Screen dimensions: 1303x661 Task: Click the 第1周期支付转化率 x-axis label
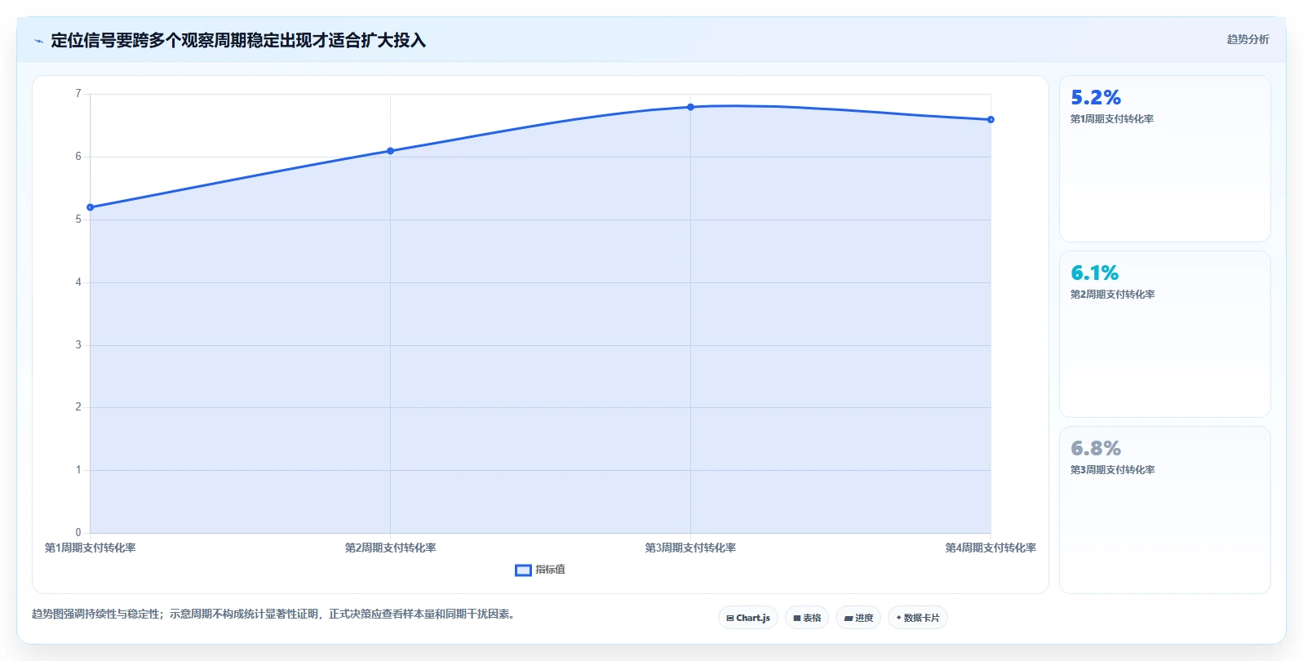pyautogui.click(x=90, y=548)
